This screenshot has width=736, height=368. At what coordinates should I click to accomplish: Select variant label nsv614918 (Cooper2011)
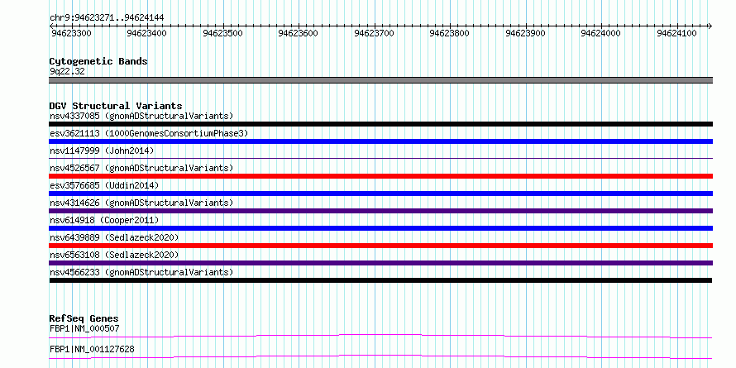[104, 220]
